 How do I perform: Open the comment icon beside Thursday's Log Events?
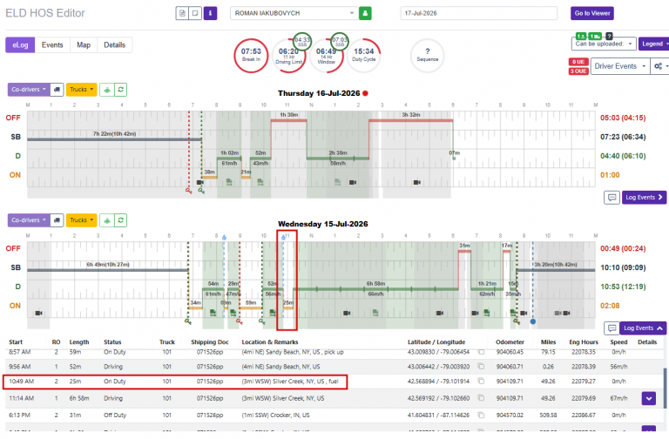(x=612, y=198)
